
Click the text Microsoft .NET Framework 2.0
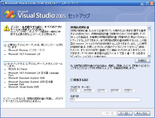click(24, 54)
